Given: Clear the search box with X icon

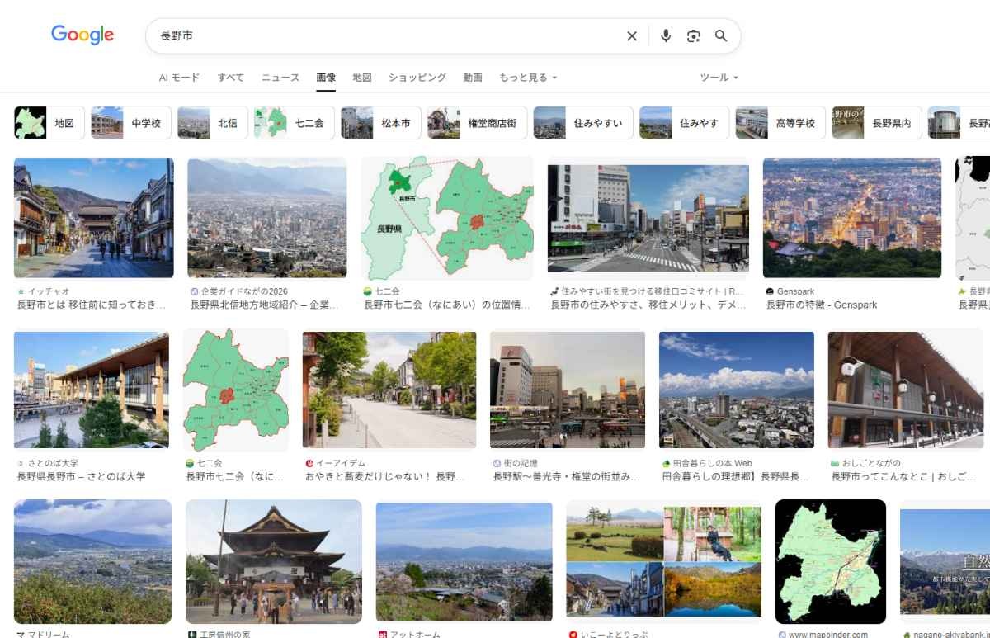Looking at the screenshot, I should point(632,36).
